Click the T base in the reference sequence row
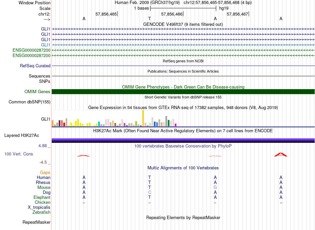This screenshot has width=315, height=230. pyautogui.click(x=150, y=19)
